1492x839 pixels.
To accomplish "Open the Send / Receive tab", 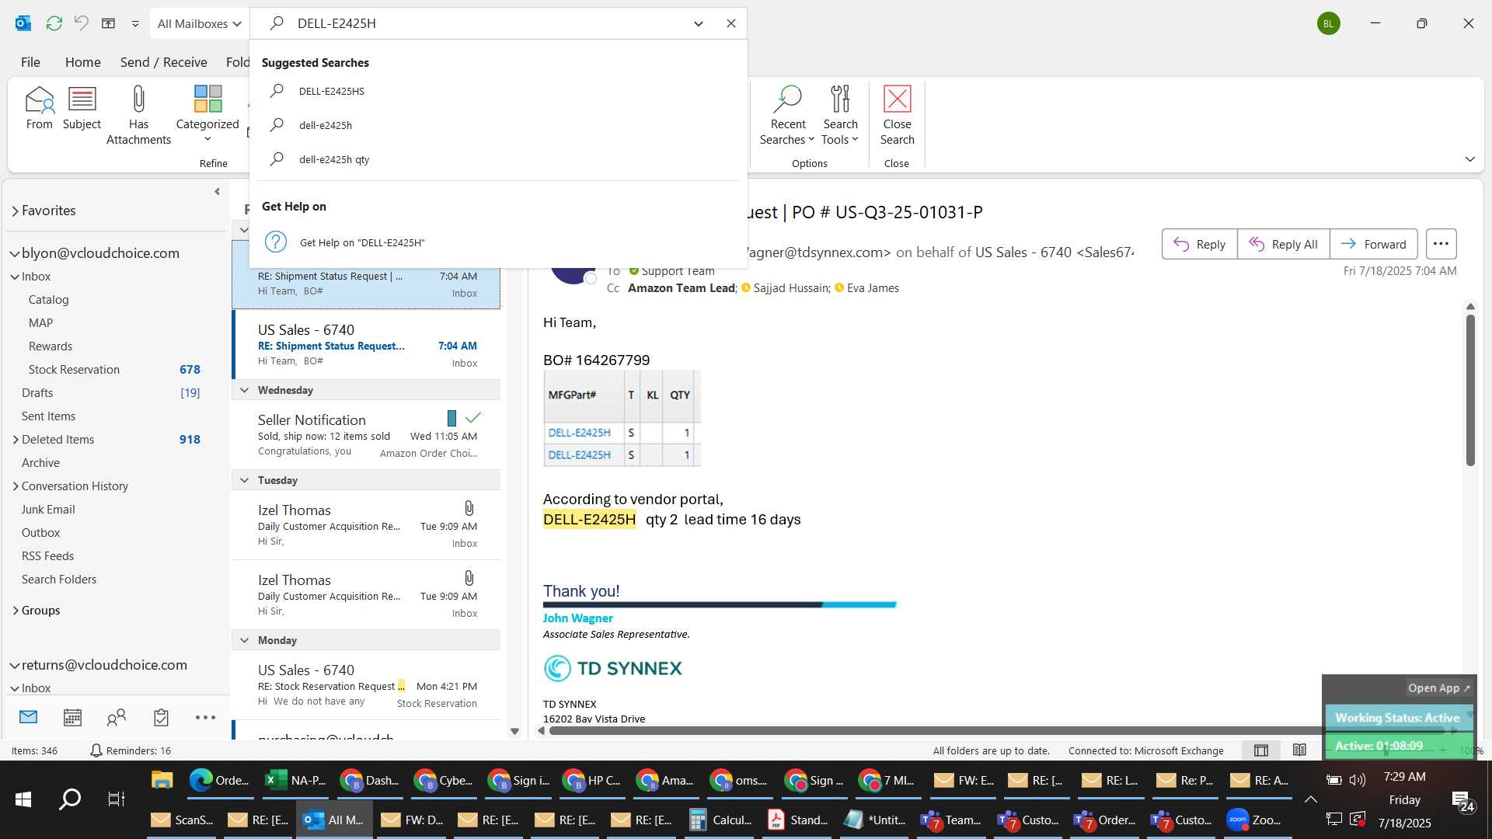I will coord(163,62).
